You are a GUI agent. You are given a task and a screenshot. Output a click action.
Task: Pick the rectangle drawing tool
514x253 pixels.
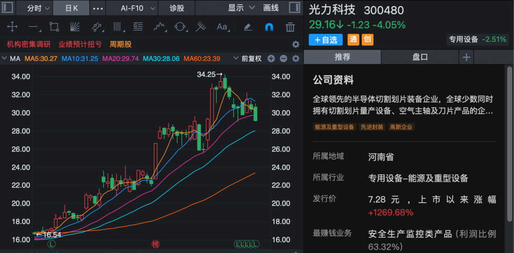click(x=54, y=27)
